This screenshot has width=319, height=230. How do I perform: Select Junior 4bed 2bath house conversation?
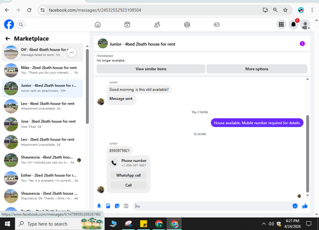pos(43,88)
